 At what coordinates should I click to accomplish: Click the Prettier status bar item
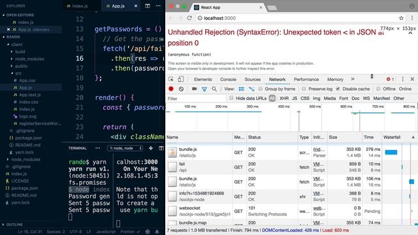coord(130,232)
